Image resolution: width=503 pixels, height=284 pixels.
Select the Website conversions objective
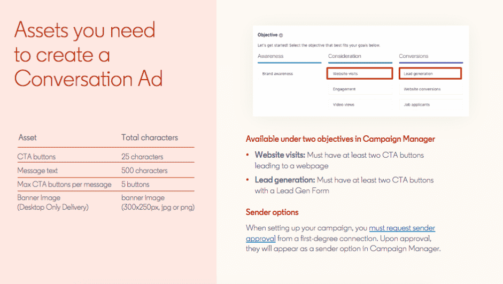pyautogui.click(x=431, y=89)
